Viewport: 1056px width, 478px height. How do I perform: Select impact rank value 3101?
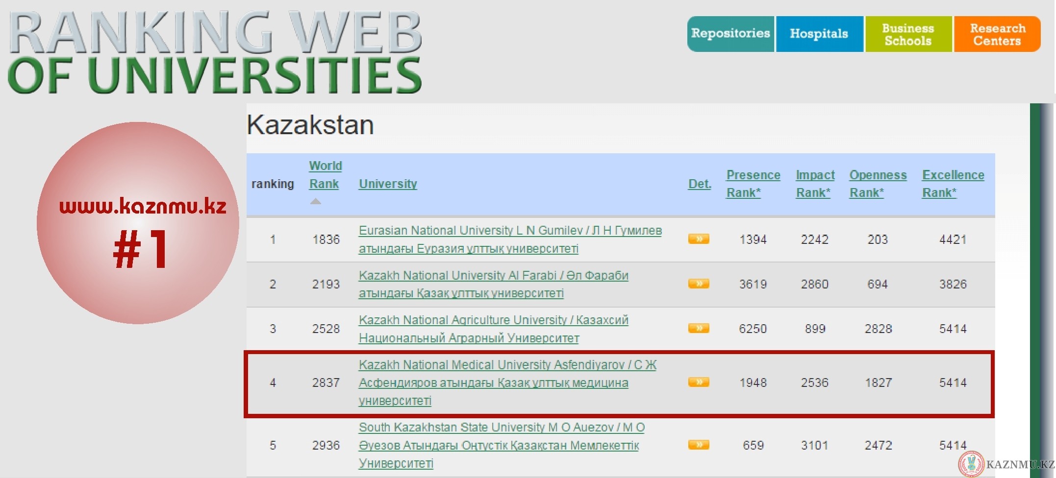815,445
